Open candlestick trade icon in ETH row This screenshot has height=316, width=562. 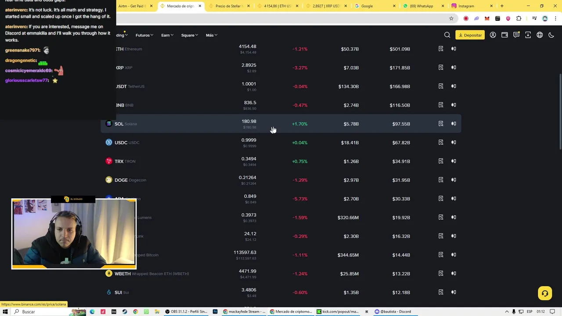(x=454, y=49)
